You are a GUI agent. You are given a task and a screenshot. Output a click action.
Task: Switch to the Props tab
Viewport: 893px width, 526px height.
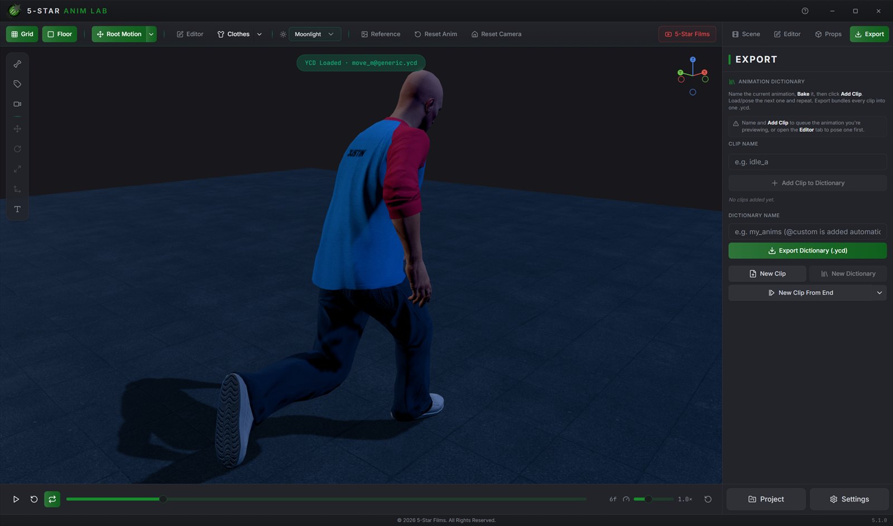pyautogui.click(x=828, y=34)
